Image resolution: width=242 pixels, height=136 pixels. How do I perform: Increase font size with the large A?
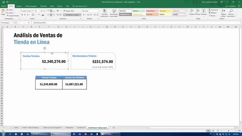click(42, 11)
